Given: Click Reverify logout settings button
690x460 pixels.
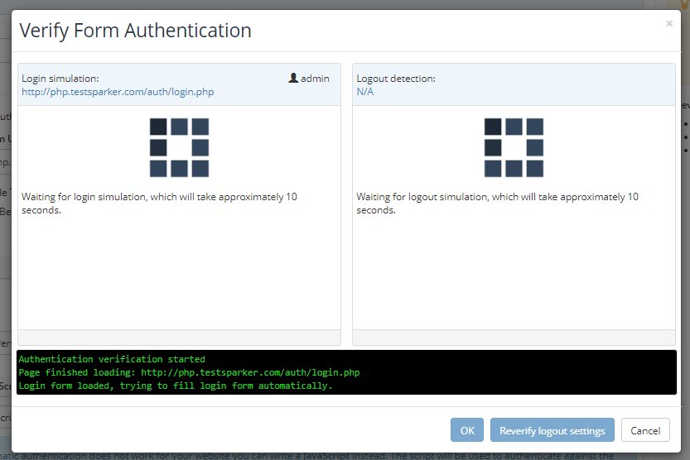Looking at the screenshot, I should (552, 430).
